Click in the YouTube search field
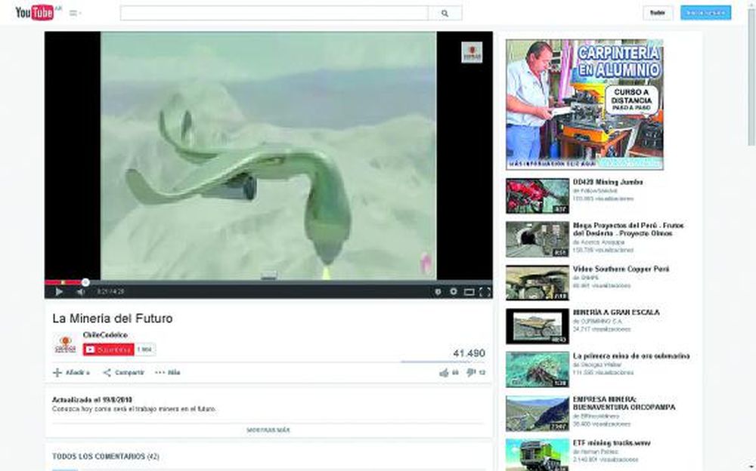The height and width of the screenshot is (471, 756). point(274,13)
